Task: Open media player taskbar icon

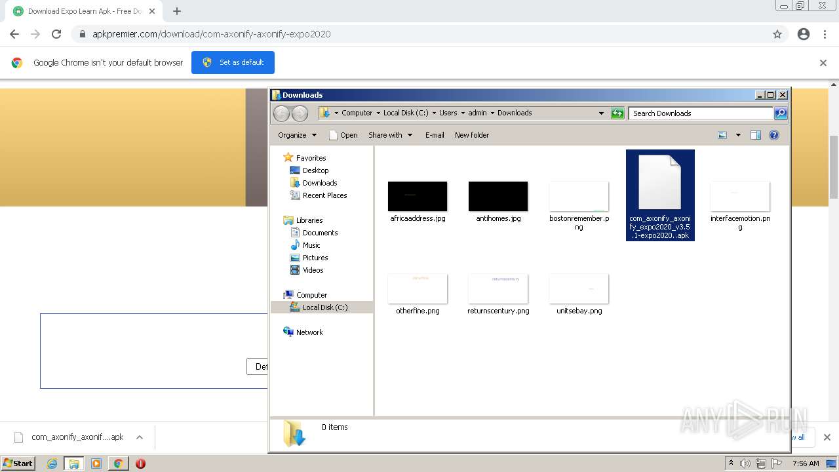Action: [96, 463]
